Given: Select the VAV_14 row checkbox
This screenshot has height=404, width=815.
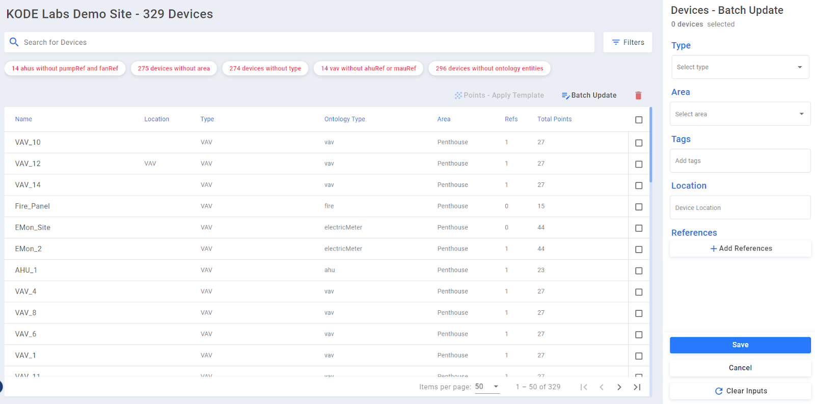Looking at the screenshot, I should (639, 186).
